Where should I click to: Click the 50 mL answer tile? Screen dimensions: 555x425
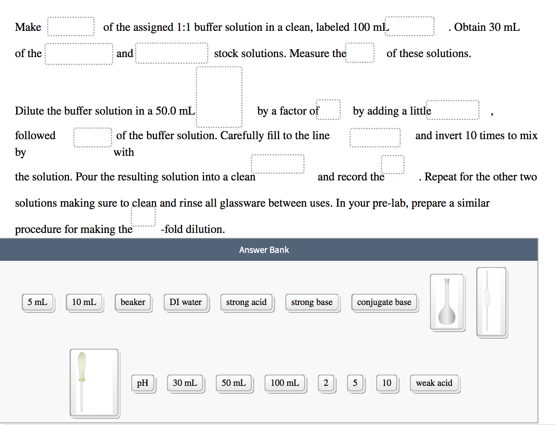click(234, 382)
